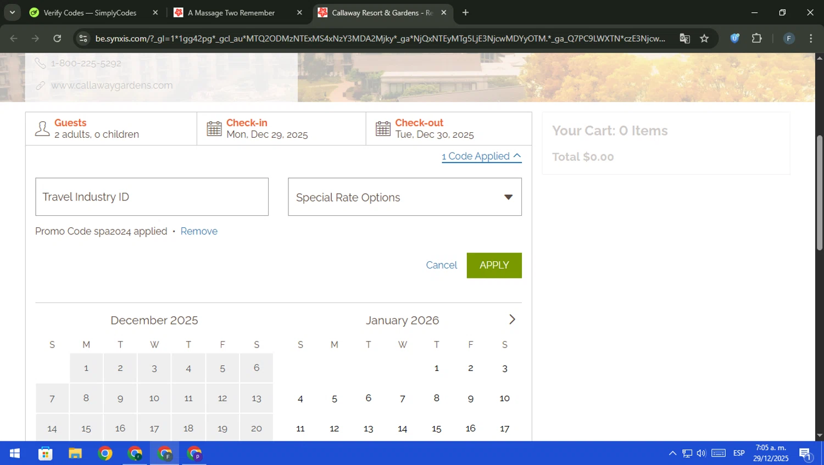View site information icon in address bar
The image size is (824, 465).
point(83,38)
